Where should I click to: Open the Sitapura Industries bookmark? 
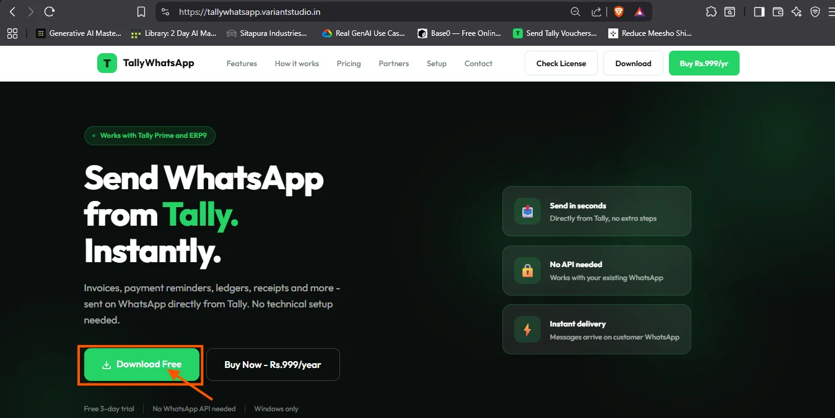coord(267,33)
